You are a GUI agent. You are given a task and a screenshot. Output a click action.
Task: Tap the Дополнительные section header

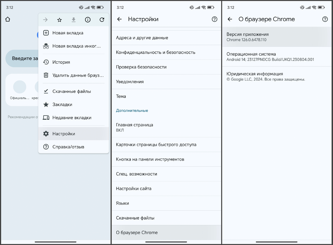[x=132, y=111]
